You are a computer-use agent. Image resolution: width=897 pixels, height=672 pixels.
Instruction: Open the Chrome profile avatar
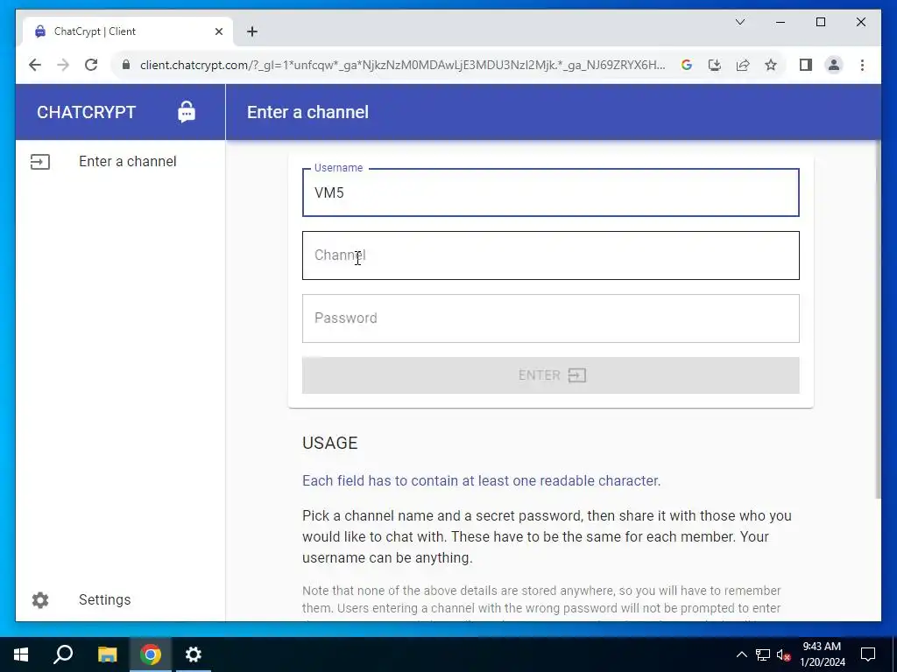[834, 65]
